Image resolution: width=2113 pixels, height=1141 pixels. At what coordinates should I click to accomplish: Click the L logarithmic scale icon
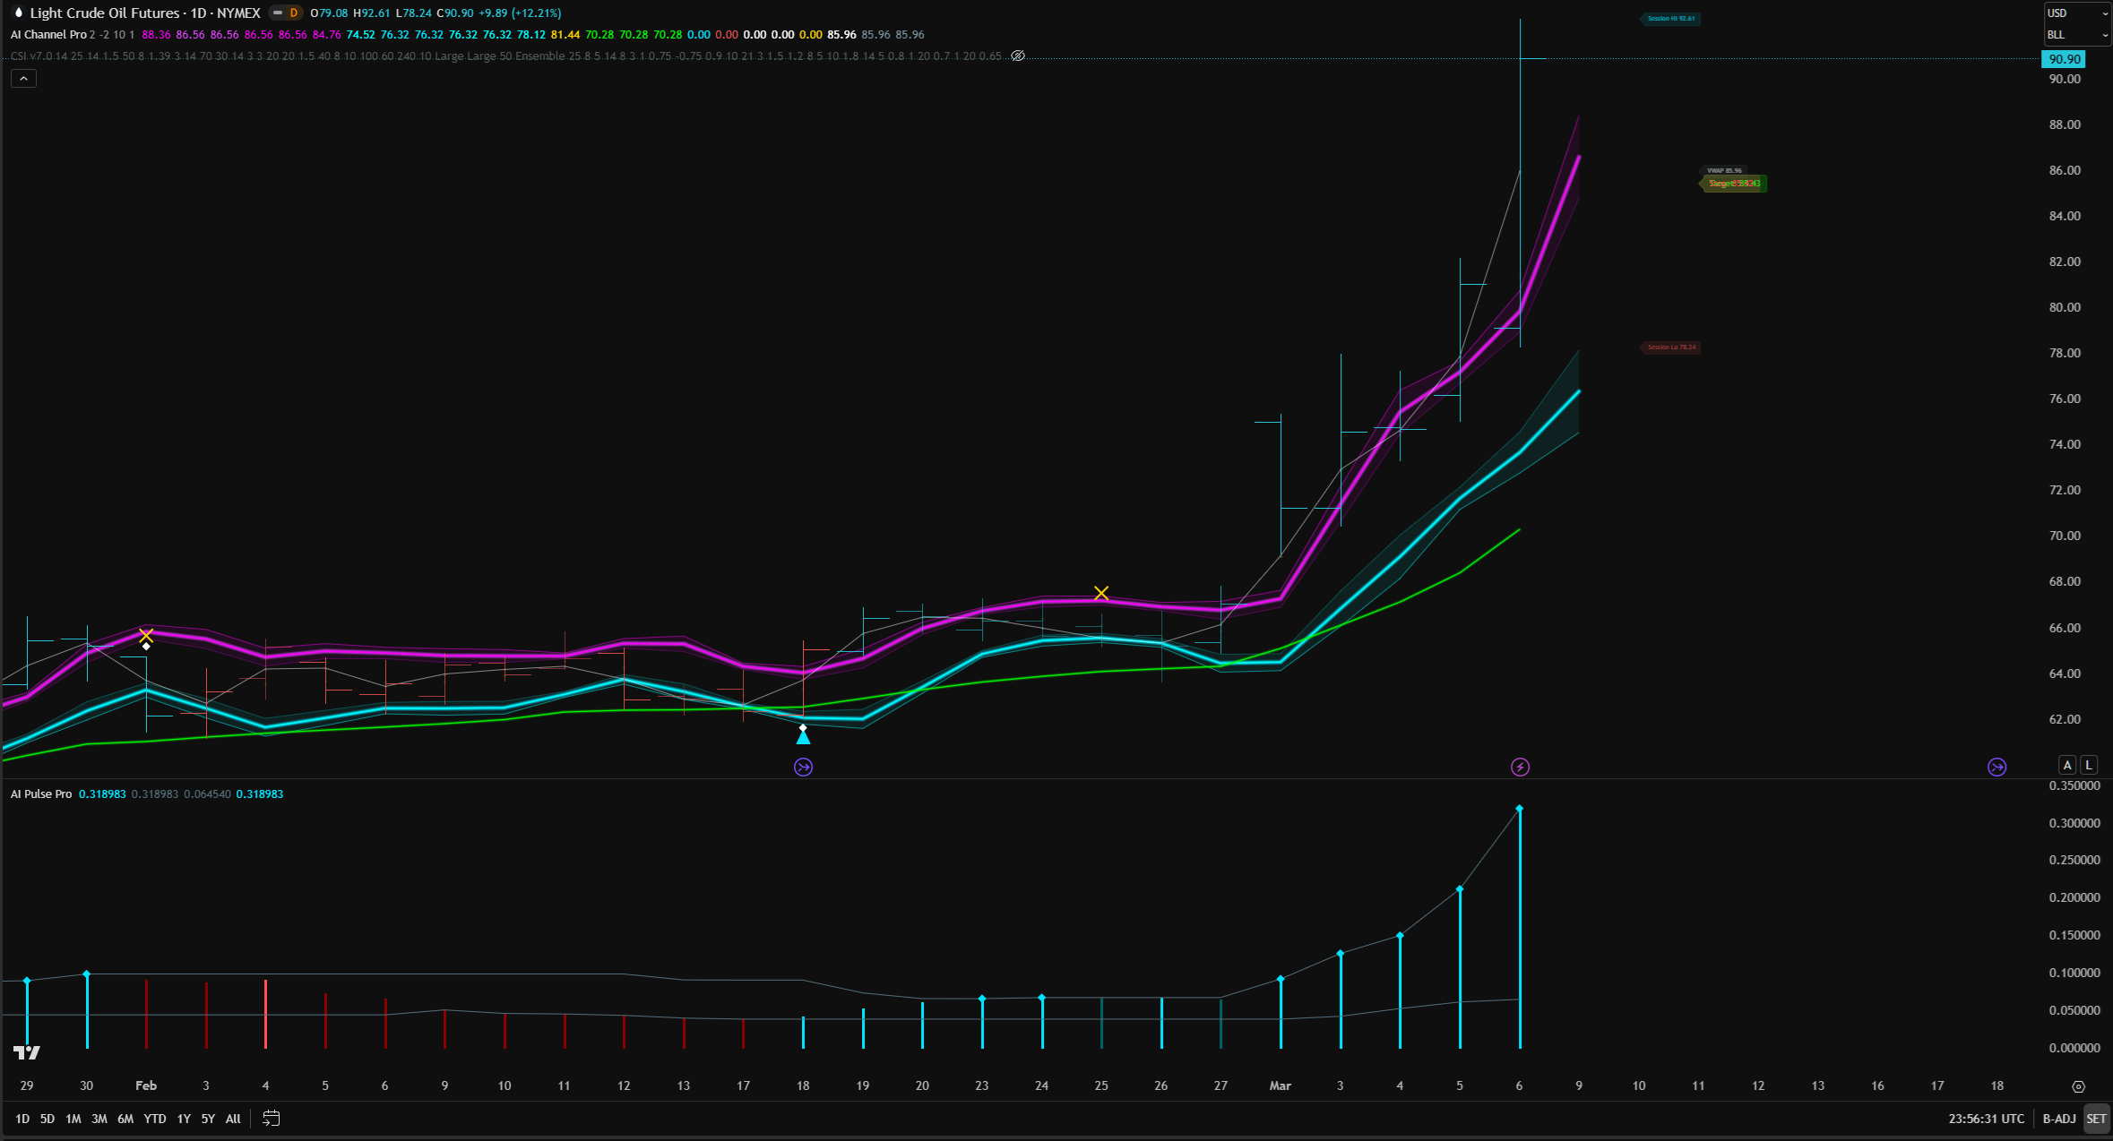[2088, 764]
